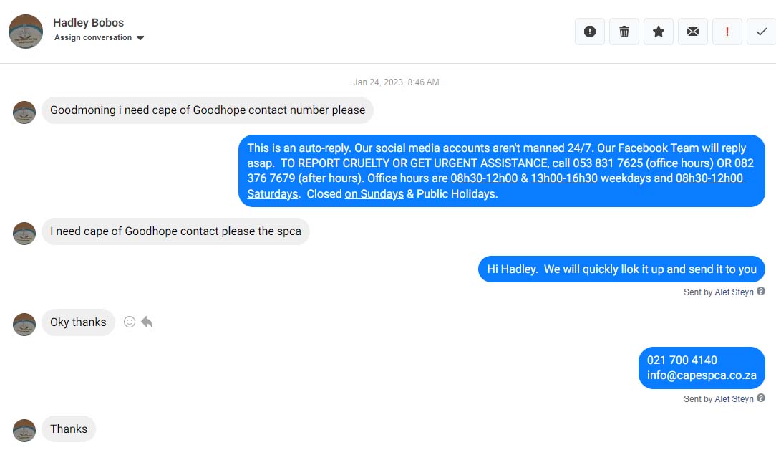This screenshot has width=776, height=450.
Task: Click the 13h00-16h30 hours link
Action: (x=564, y=178)
